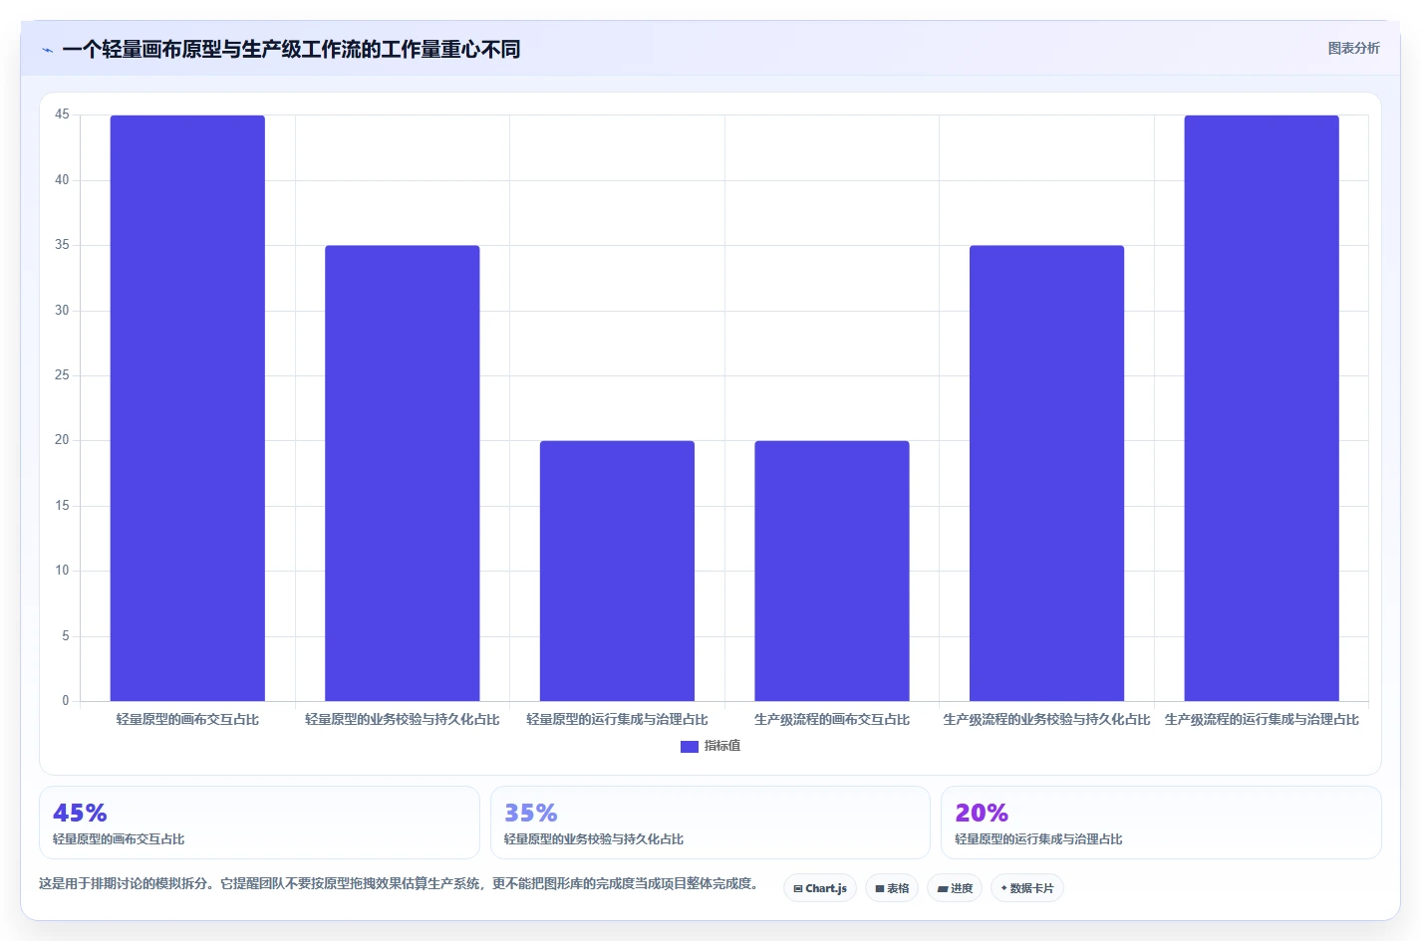Viewport: 1421px width, 941px height.
Task: Click the y-axis tick label 15
Action: (62, 506)
